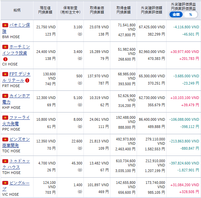The image size is (201, 198).
Task: Click the Vietnam flag icon beside ビングループ
Action: [5, 183]
